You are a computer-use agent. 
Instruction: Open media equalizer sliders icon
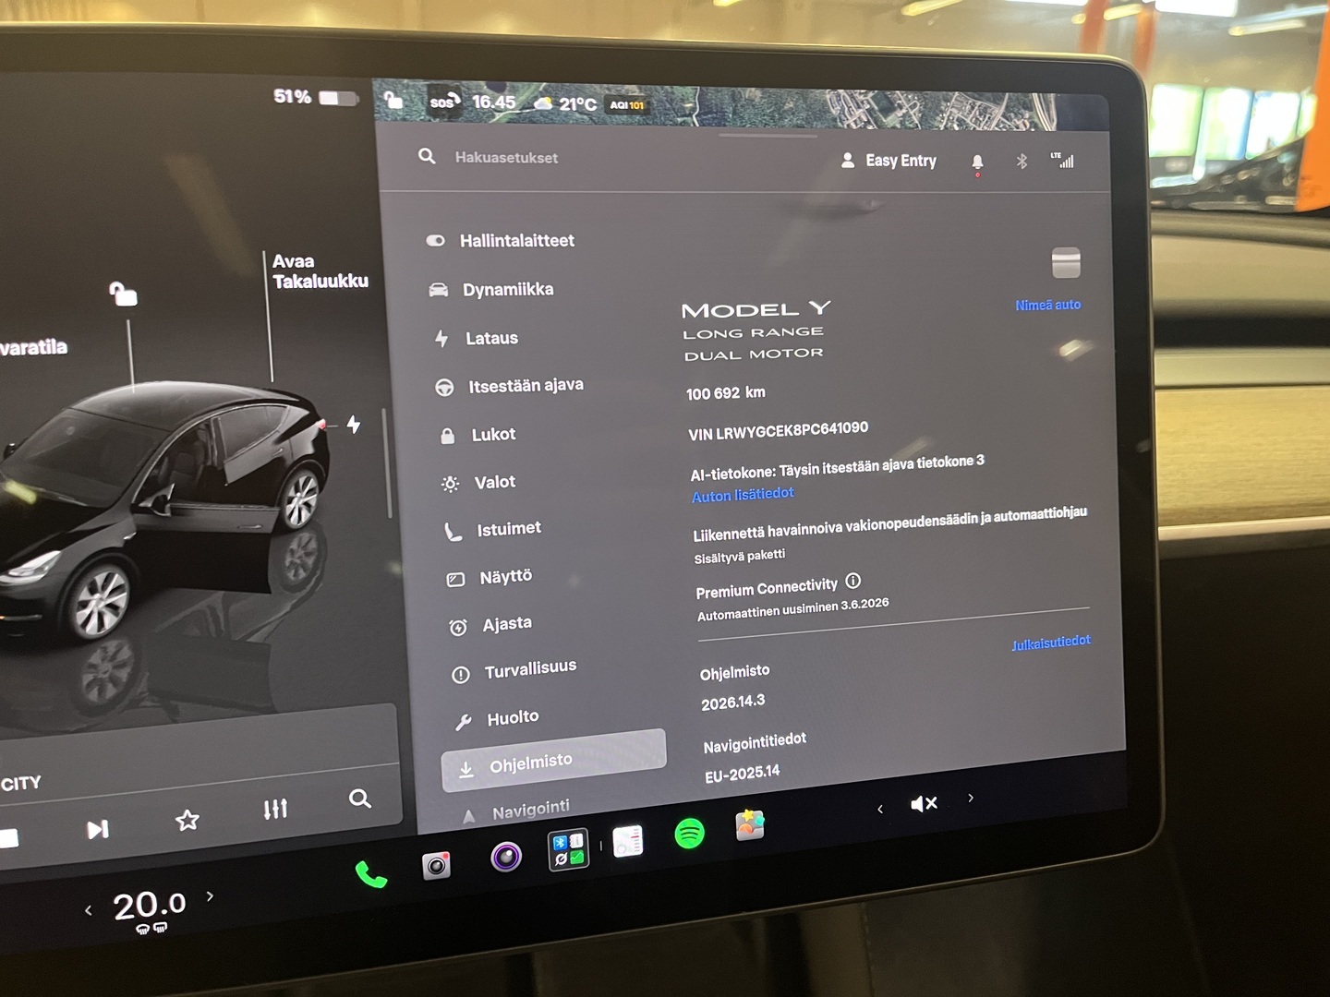click(x=275, y=810)
